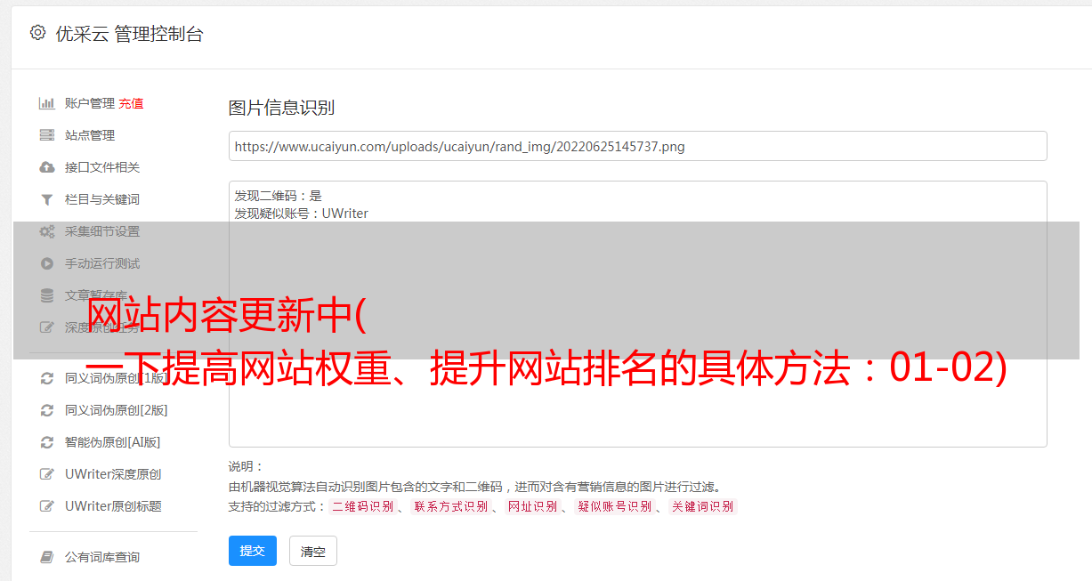
Task: Open 站点管理 menu item
Action: 90,135
